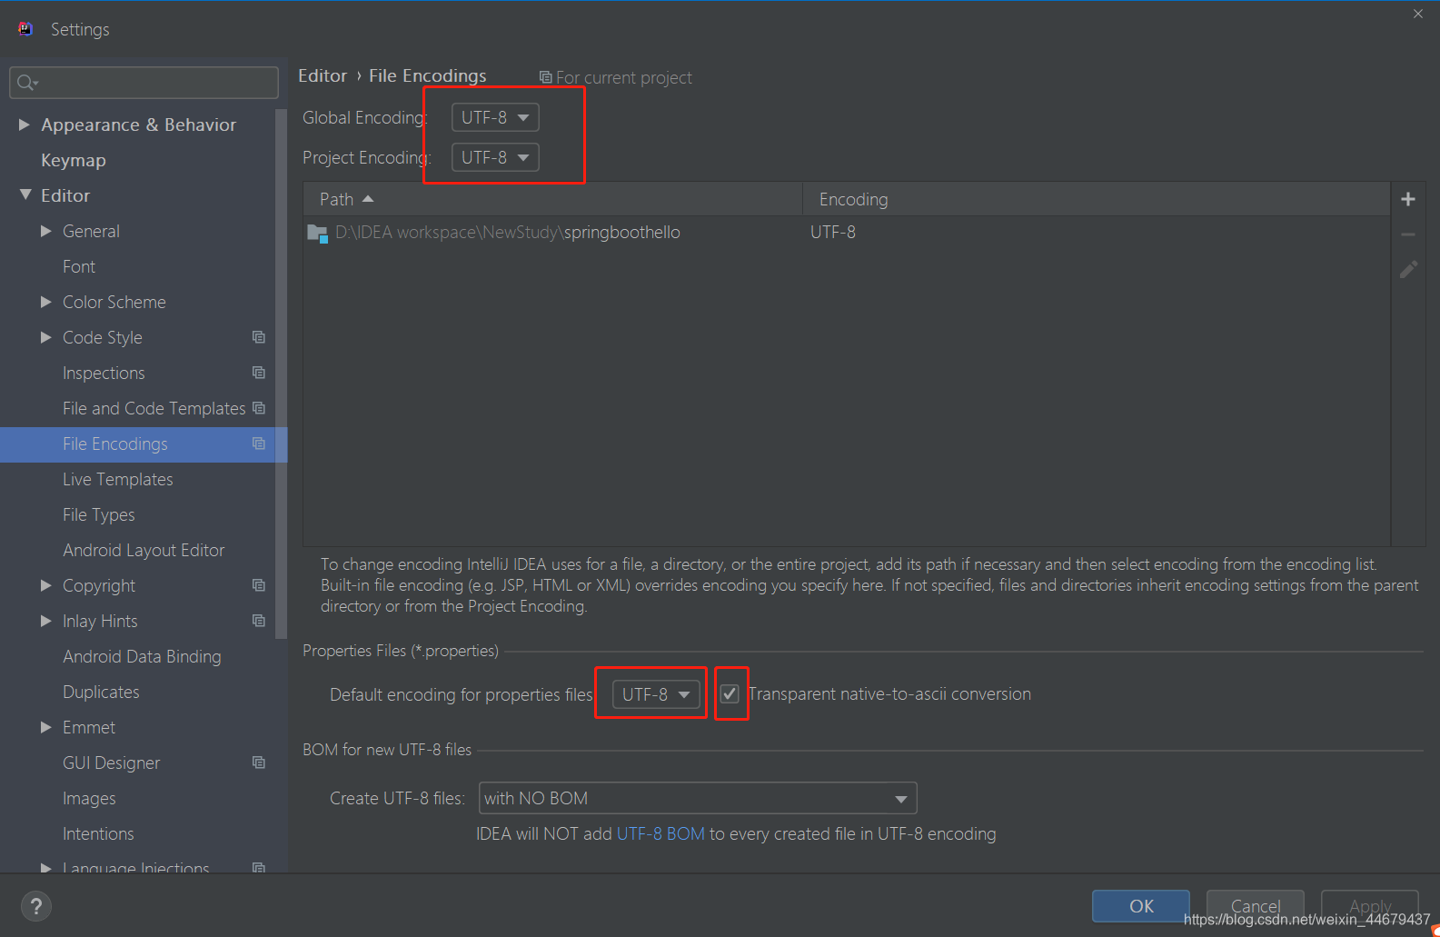Open the Project Encoding dropdown
Viewport: 1440px width, 937px height.
pos(495,157)
